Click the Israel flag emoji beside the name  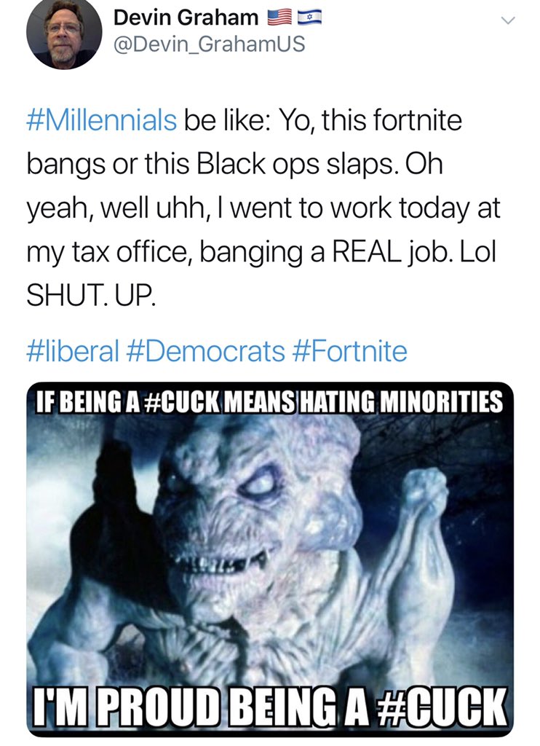(309, 17)
